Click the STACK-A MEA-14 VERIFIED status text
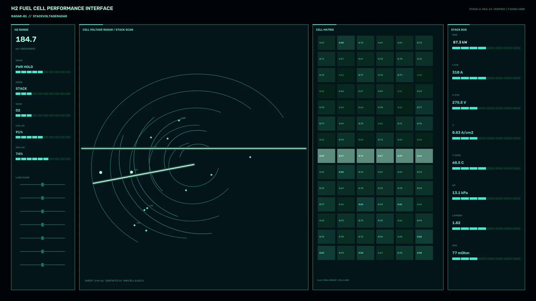 487,9
